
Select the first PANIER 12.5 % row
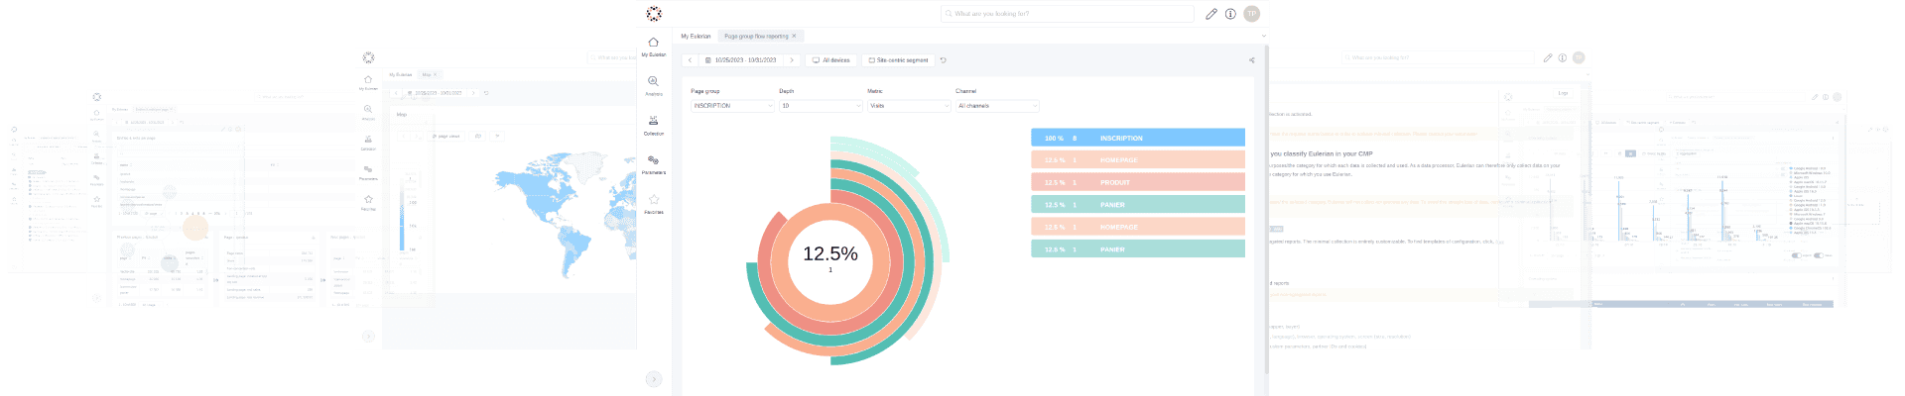tap(1138, 204)
